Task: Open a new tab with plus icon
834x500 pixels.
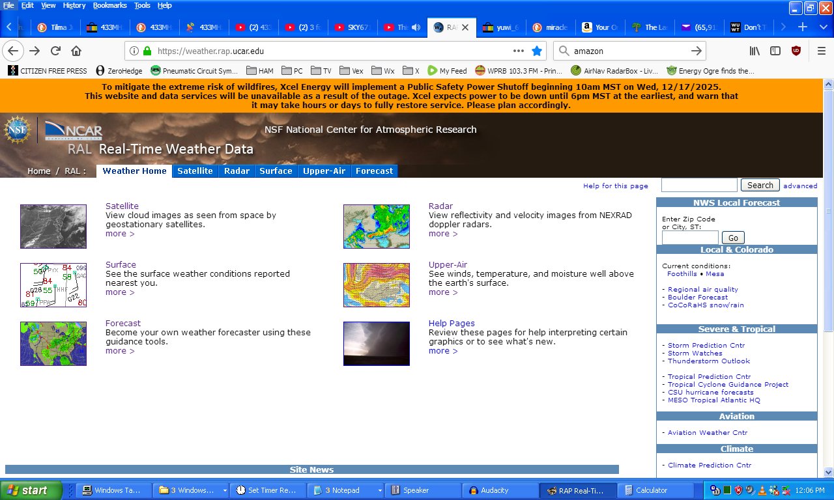Action: (x=803, y=27)
